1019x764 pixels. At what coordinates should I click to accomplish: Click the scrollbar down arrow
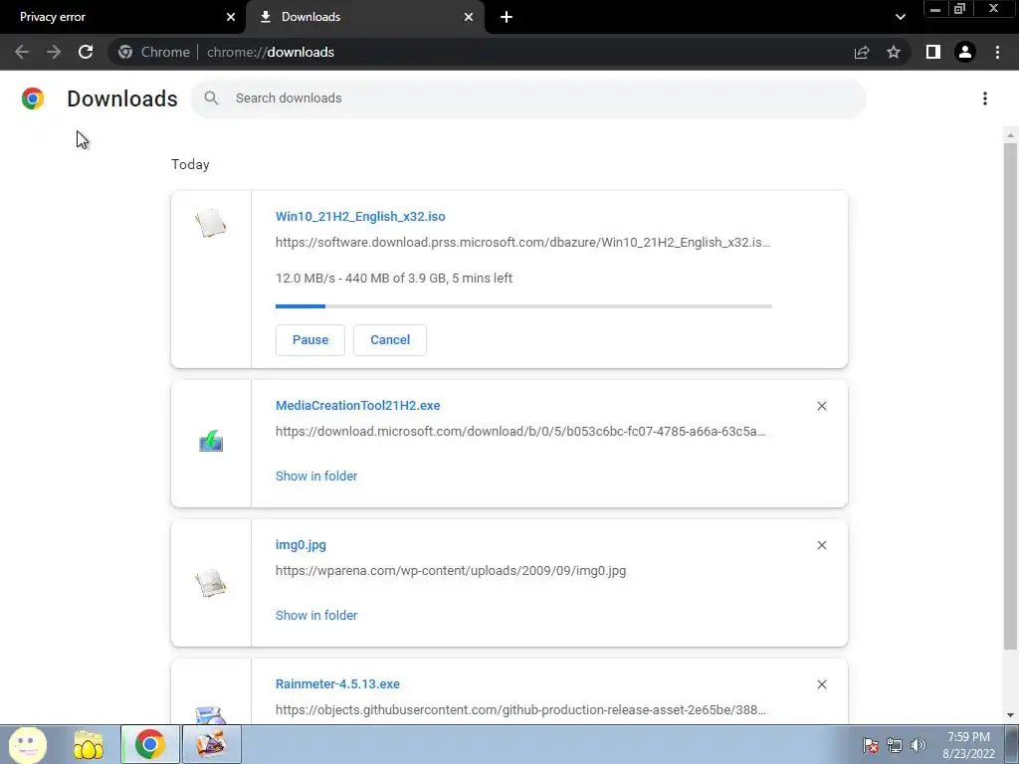click(x=1010, y=715)
